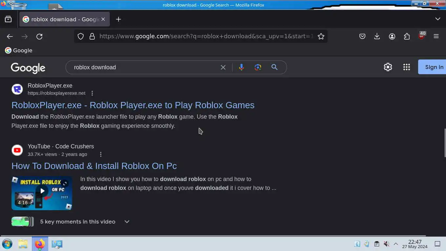
Task: Clear the search query with X
Action: (x=223, y=67)
